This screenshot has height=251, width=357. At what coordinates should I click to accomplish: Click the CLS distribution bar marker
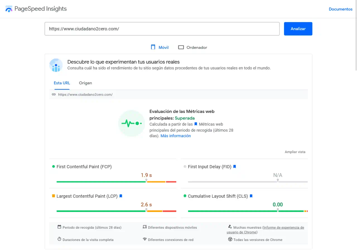pos(278,210)
